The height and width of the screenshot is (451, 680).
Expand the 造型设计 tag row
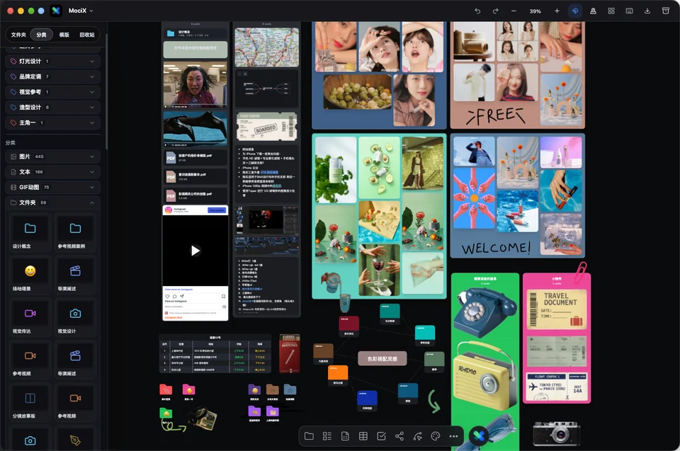53,107
